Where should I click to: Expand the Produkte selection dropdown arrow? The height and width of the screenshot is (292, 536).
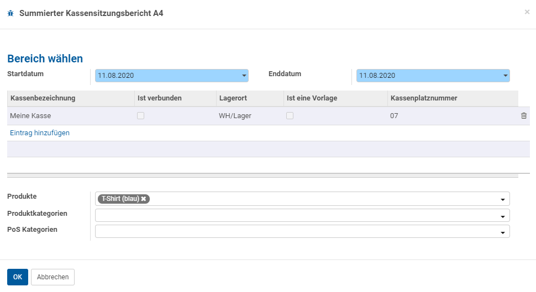pyautogui.click(x=502, y=199)
